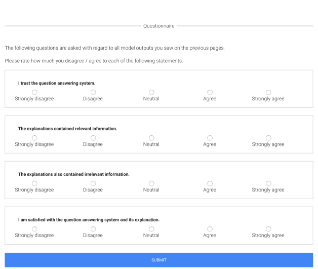318x269 pixels.
Task: Mark Neutral for trust in the system
Action: point(151,92)
